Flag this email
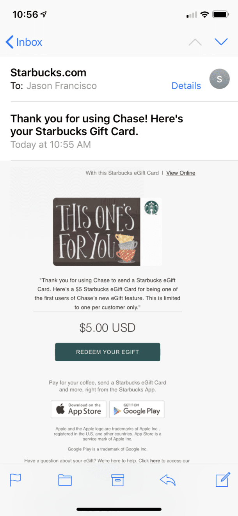 point(15,480)
